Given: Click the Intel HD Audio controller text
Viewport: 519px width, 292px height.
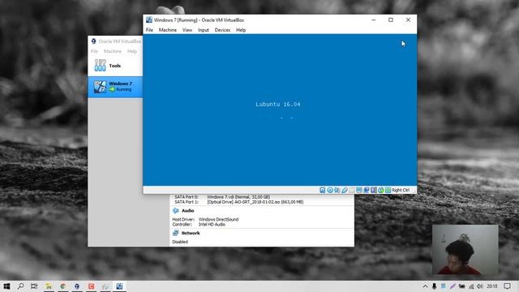Looking at the screenshot, I should (212, 225).
